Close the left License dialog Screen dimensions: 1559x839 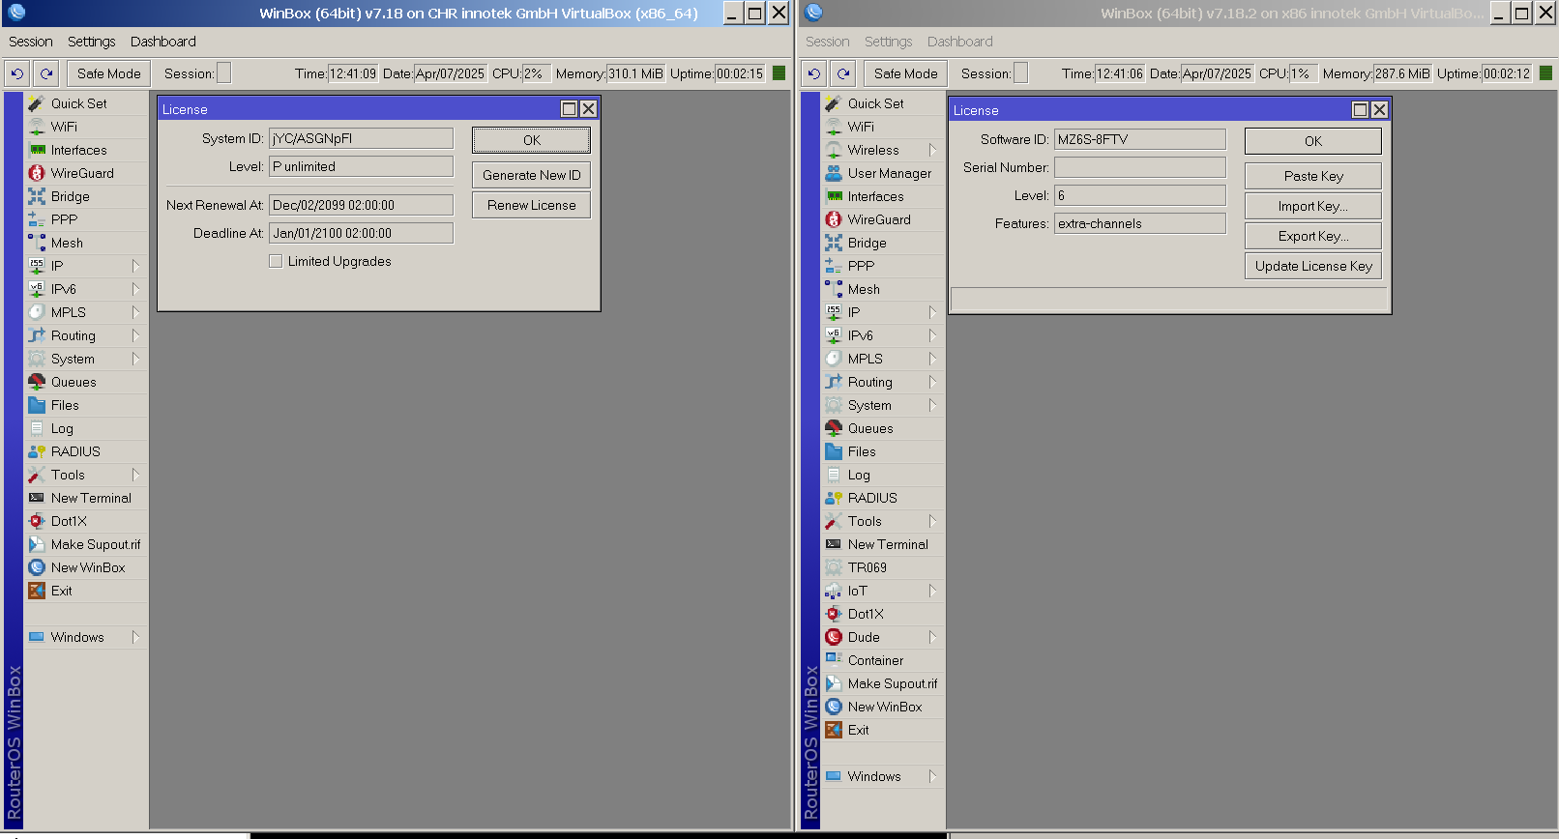(x=588, y=109)
